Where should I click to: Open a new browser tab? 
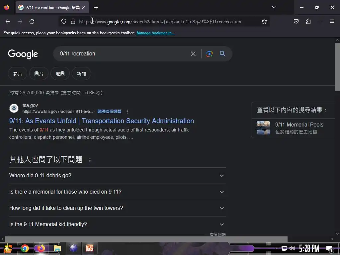[96, 8]
